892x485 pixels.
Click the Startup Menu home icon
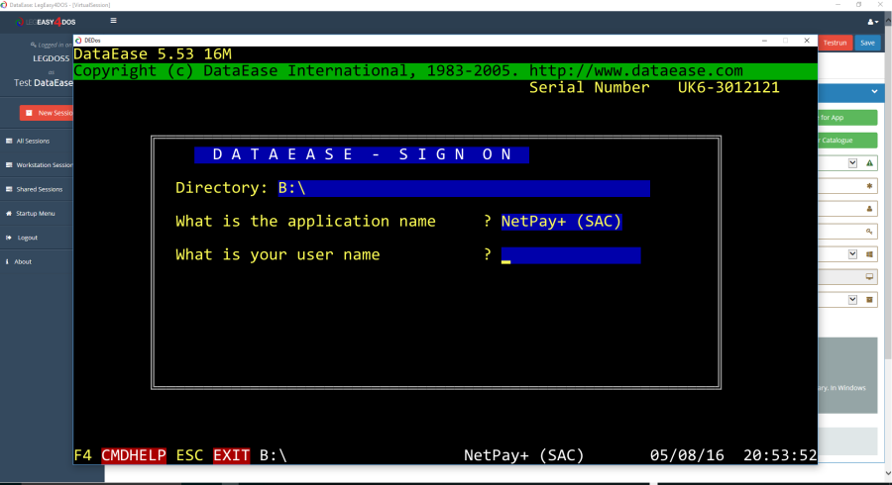[9, 214]
